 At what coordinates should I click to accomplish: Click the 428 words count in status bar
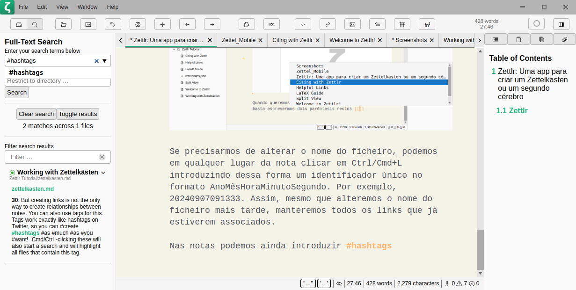tap(379, 283)
